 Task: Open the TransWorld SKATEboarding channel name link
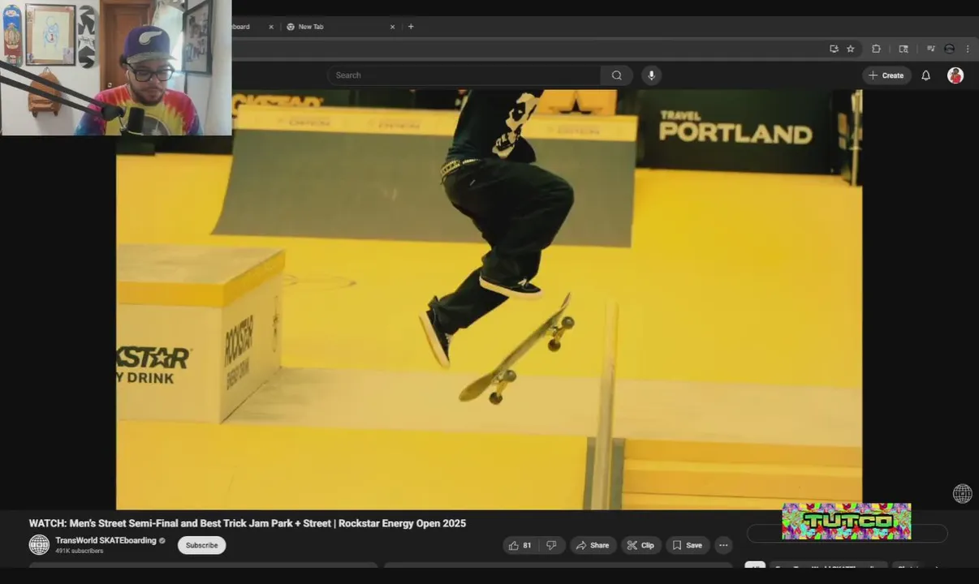coord(106,541)
